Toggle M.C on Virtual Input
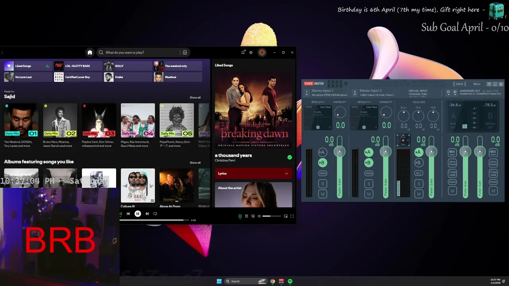 418,173
